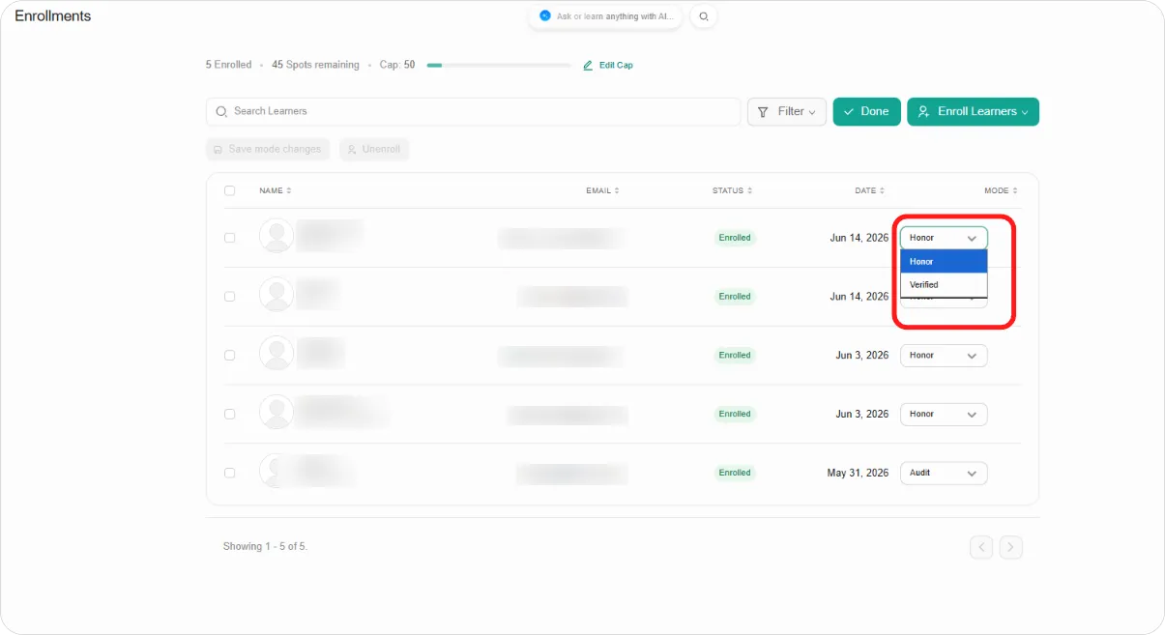Image resolution: width=1165 pixels, height=635 pixels.
Task: Open the mode dropdown in first Jun 3 row
Action: tap(944, 356)
